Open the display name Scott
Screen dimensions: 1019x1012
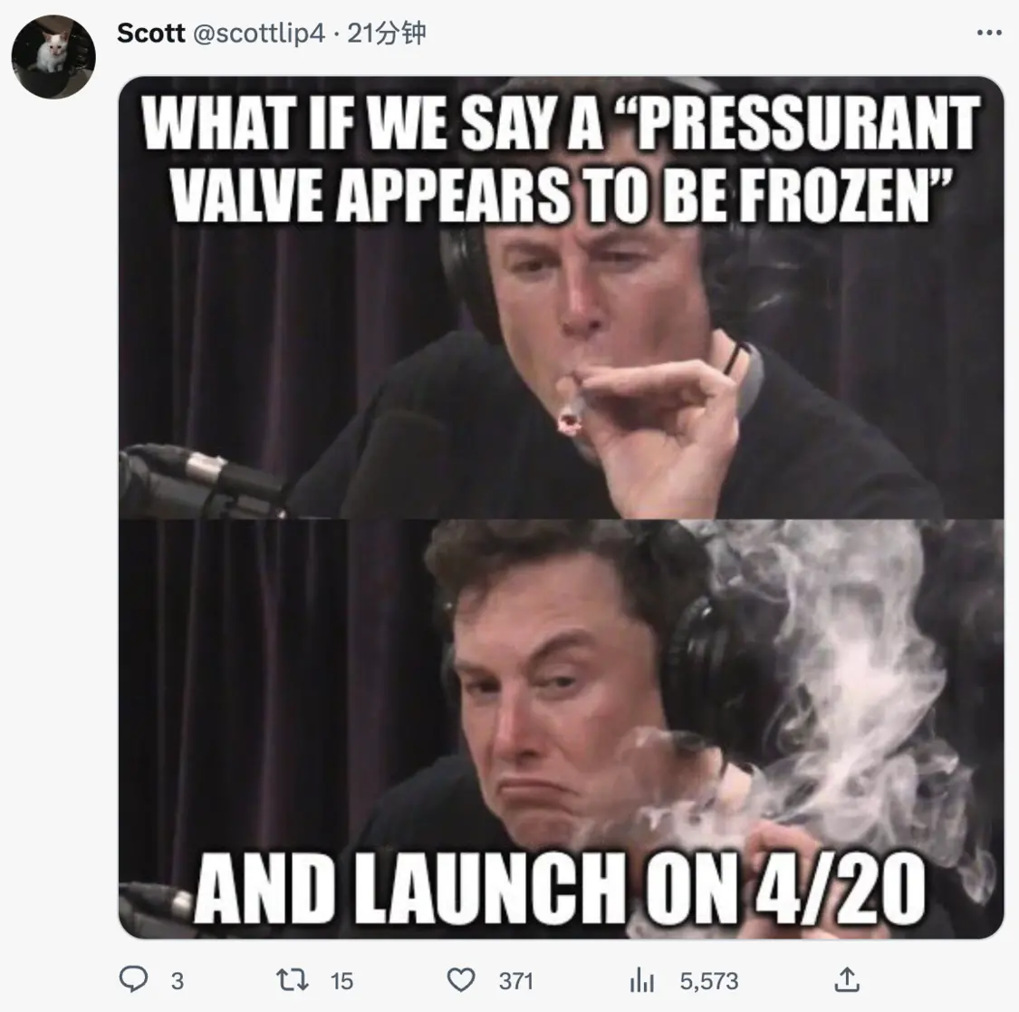pos(150,34)
